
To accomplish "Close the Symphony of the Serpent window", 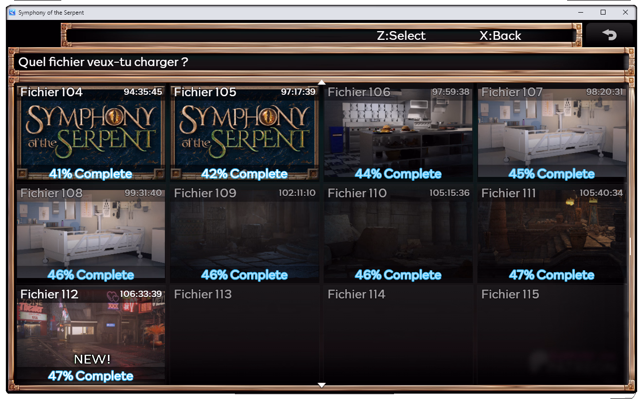I will pos(625,13).
